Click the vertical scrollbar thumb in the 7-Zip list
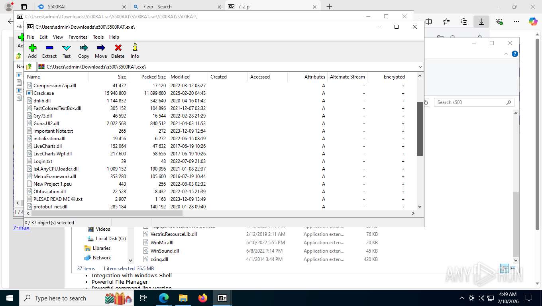Viewport: 542px width, 306px height. tap(420, 129)
